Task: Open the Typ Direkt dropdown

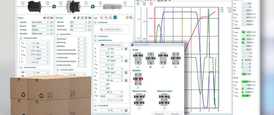Action: coord(109,96)
